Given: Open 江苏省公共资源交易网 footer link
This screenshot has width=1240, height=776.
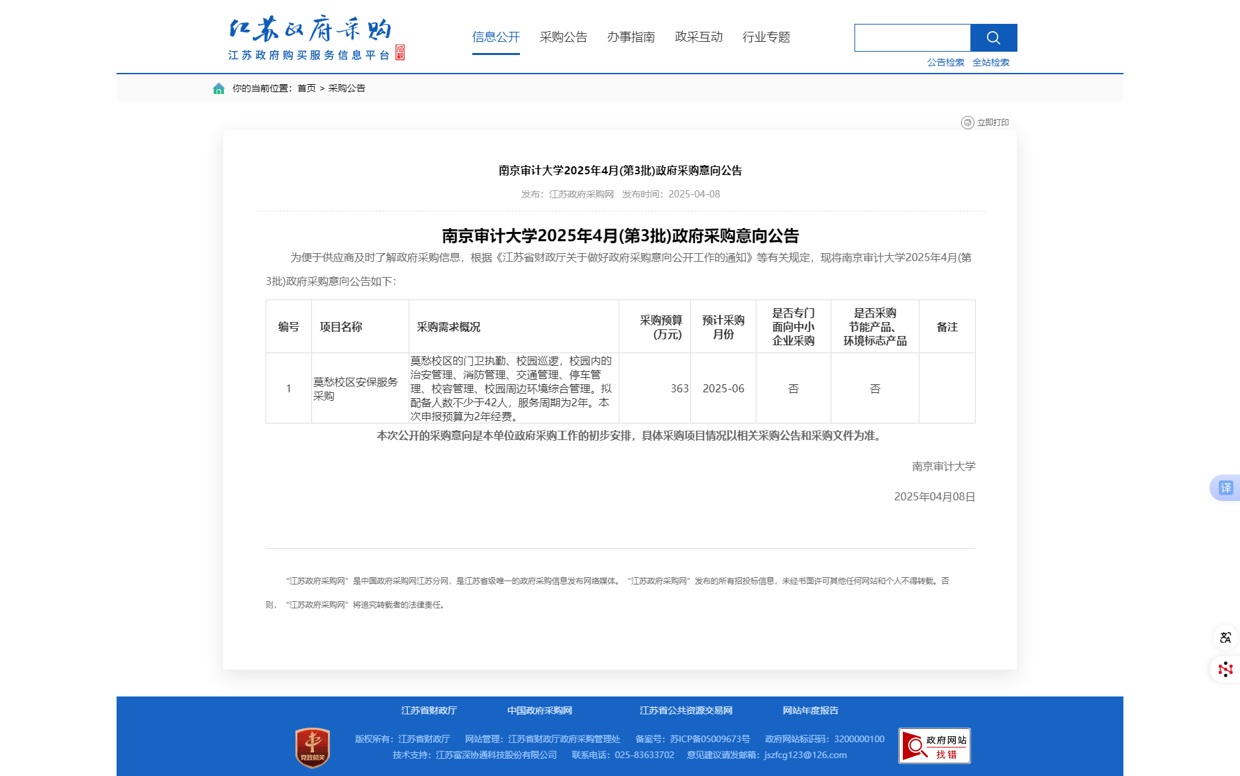Looking at the screenshot, I should (686, 710).
